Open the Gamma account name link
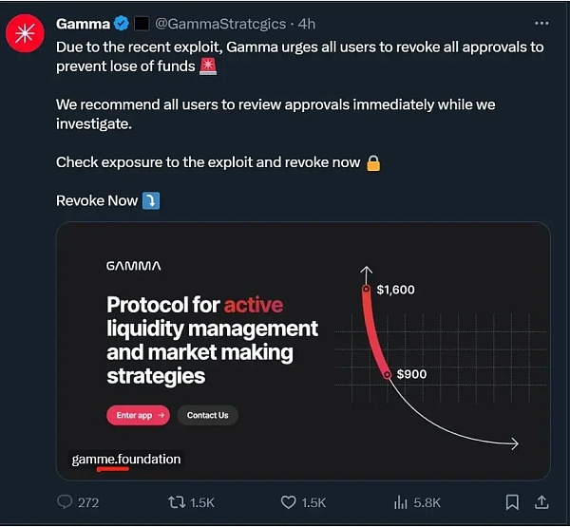The width and height of the screenshot is (570, 527). pyautogui.click(x=83, y=23)
